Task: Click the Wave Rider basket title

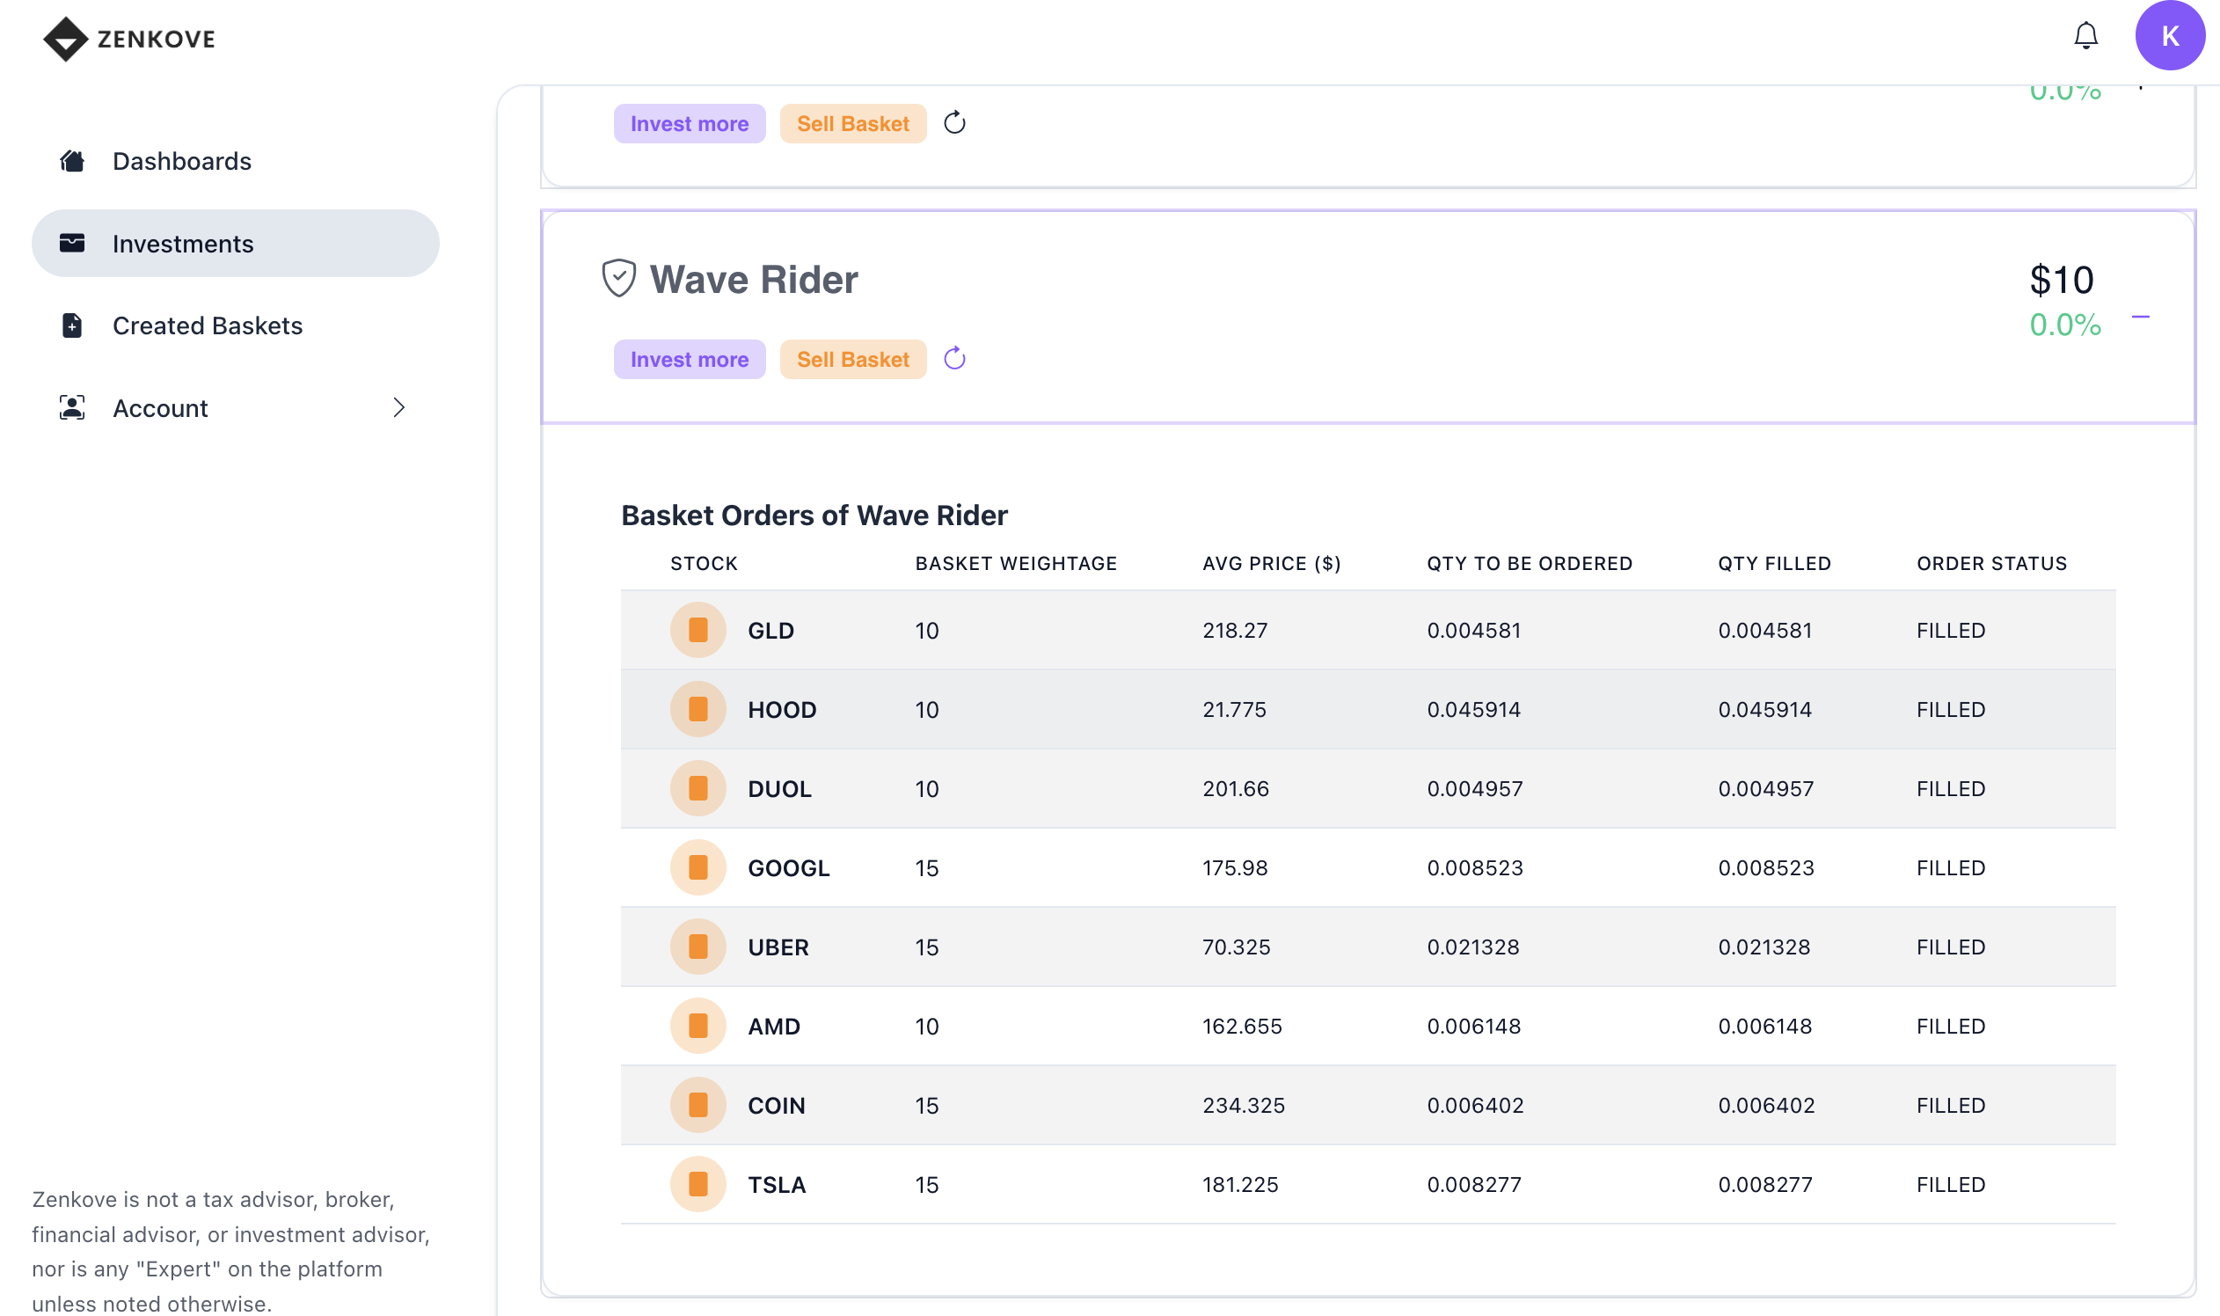Action: pos(754,280)
